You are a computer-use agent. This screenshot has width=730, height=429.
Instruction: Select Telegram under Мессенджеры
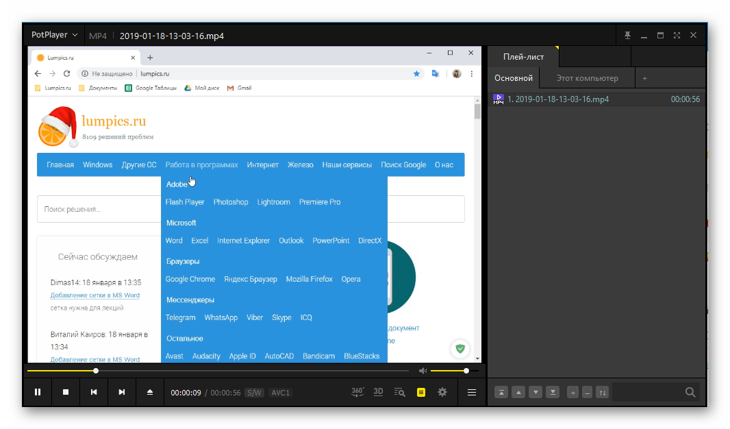tap(181, 318)
